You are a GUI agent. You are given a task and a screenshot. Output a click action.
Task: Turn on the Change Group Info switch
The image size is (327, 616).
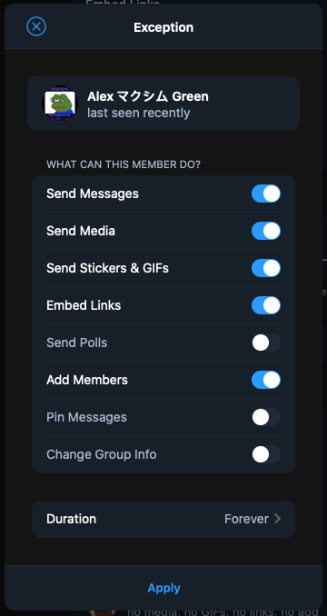click(266, 454)
